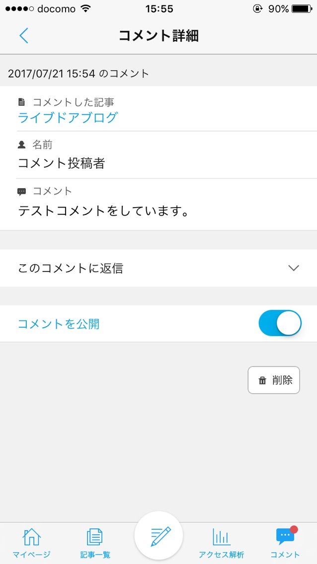Open the ライブドアブログ article link

68,118
